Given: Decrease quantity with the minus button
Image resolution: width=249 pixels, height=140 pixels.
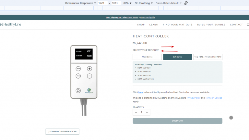Looking at the screenshot, I should coord(136,112).
